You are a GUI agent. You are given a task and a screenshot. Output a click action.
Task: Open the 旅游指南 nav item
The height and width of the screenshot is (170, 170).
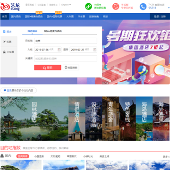pyautogui.click(x=94, y=17)
